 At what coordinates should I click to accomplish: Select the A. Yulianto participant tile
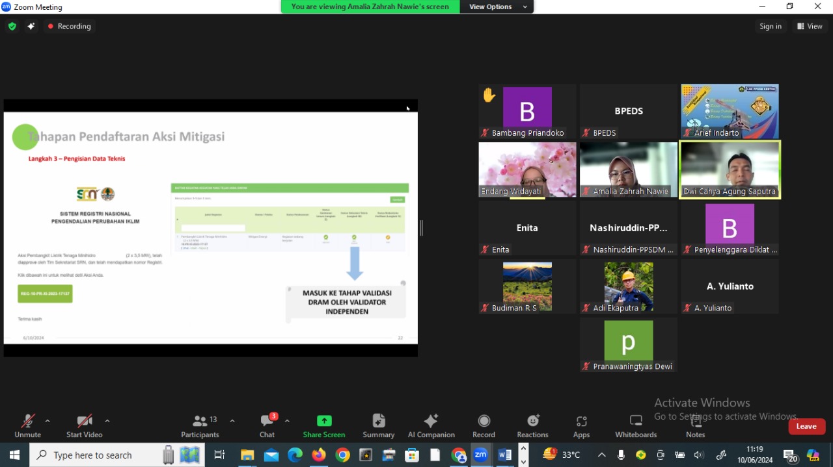[730, 286]
